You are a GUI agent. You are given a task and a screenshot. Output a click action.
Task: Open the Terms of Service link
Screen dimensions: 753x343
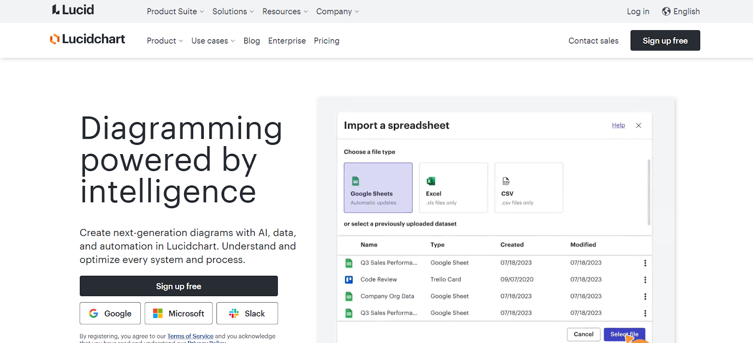coord(191,336)
